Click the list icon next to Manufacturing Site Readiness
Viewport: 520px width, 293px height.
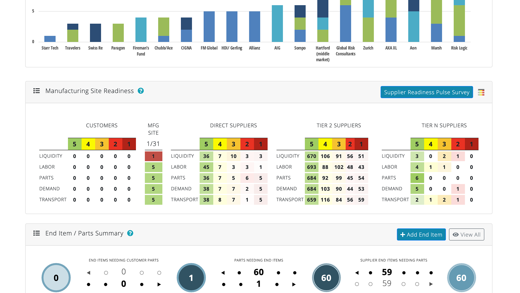pos(37,91)
